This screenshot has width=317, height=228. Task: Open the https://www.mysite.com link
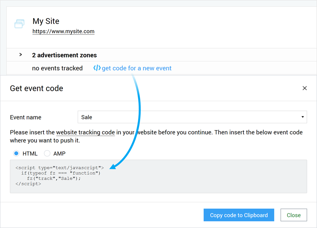[63, 31]
